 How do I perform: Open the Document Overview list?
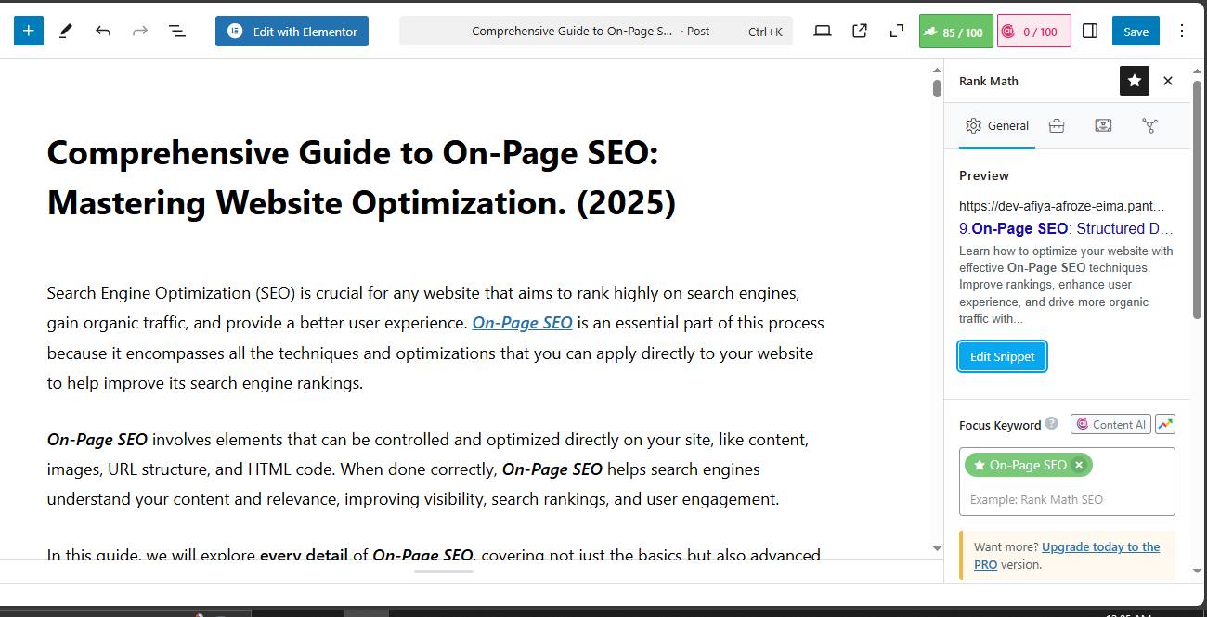[176, 31]
